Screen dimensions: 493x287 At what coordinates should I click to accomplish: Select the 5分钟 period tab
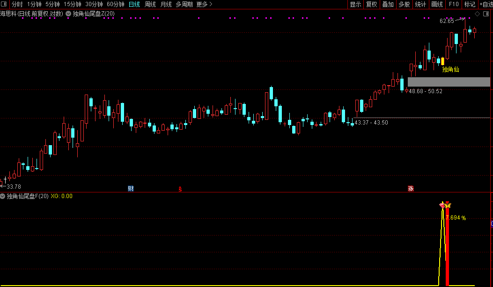coord(52,4)
